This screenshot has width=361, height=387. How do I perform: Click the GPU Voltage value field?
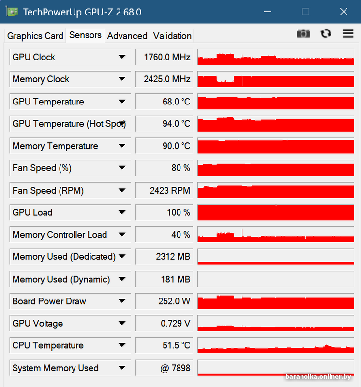point(164,324)
